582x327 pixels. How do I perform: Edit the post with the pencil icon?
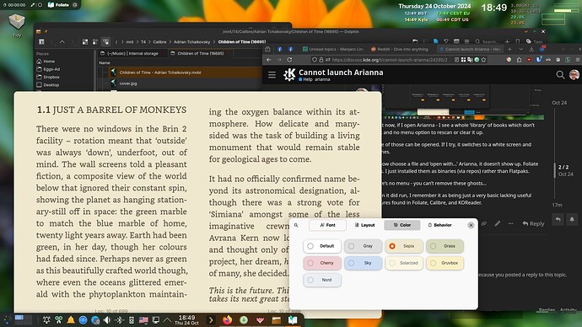click(497, 223)
